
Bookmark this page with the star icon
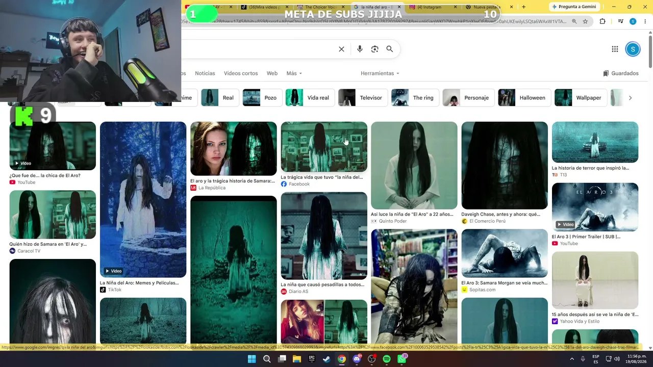[x=585, y=21]
